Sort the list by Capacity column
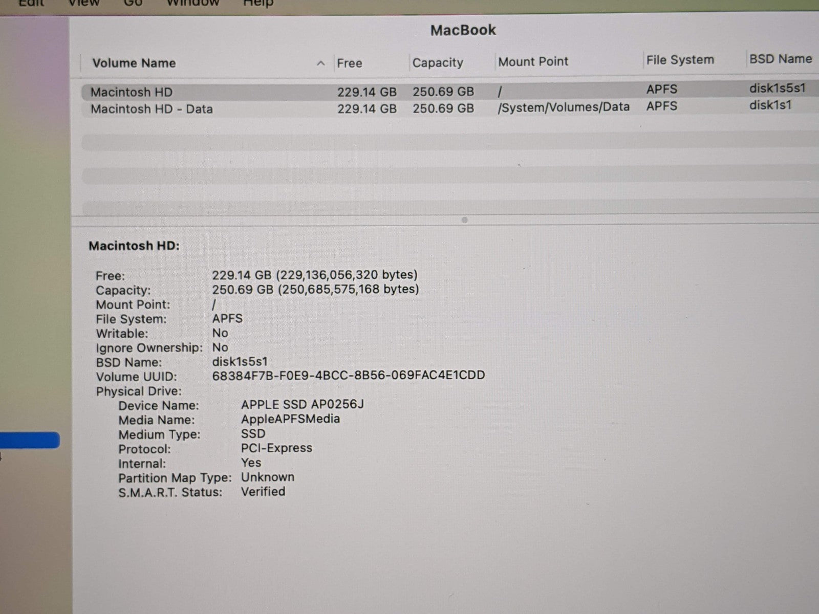 point(438,63)
